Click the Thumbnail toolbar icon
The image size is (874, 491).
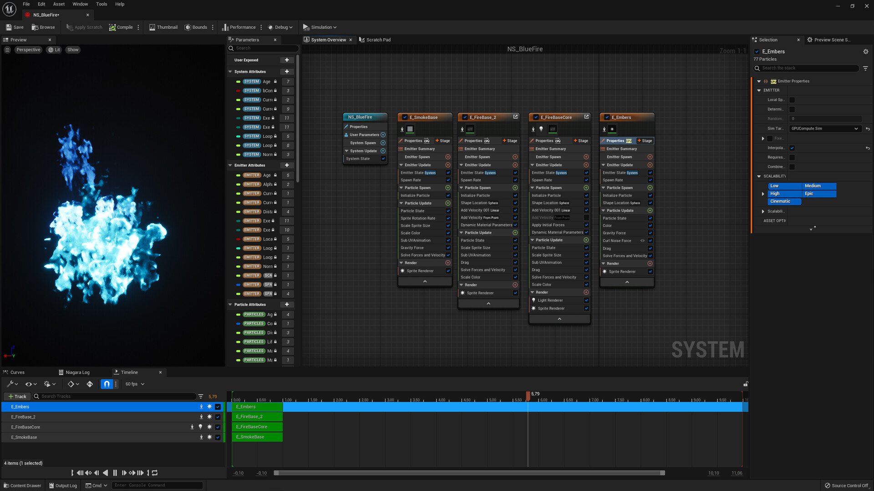[152, 27]
